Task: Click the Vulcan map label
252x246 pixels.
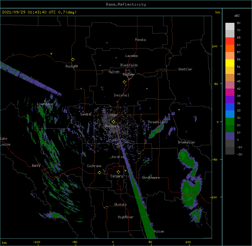Action: [x=159, y=231]
